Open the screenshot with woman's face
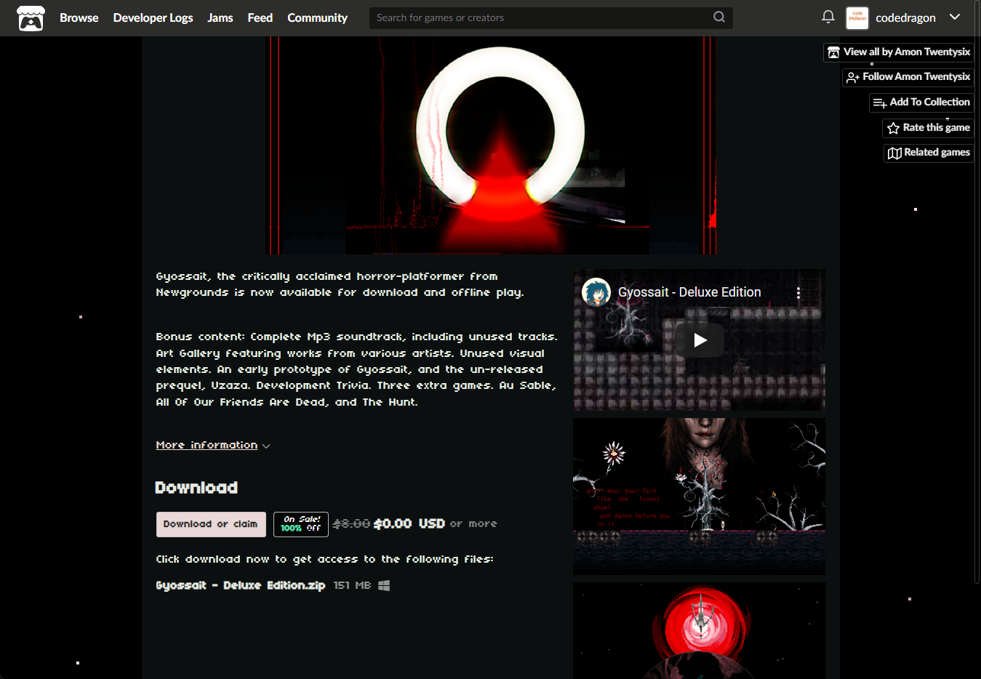 699,497
